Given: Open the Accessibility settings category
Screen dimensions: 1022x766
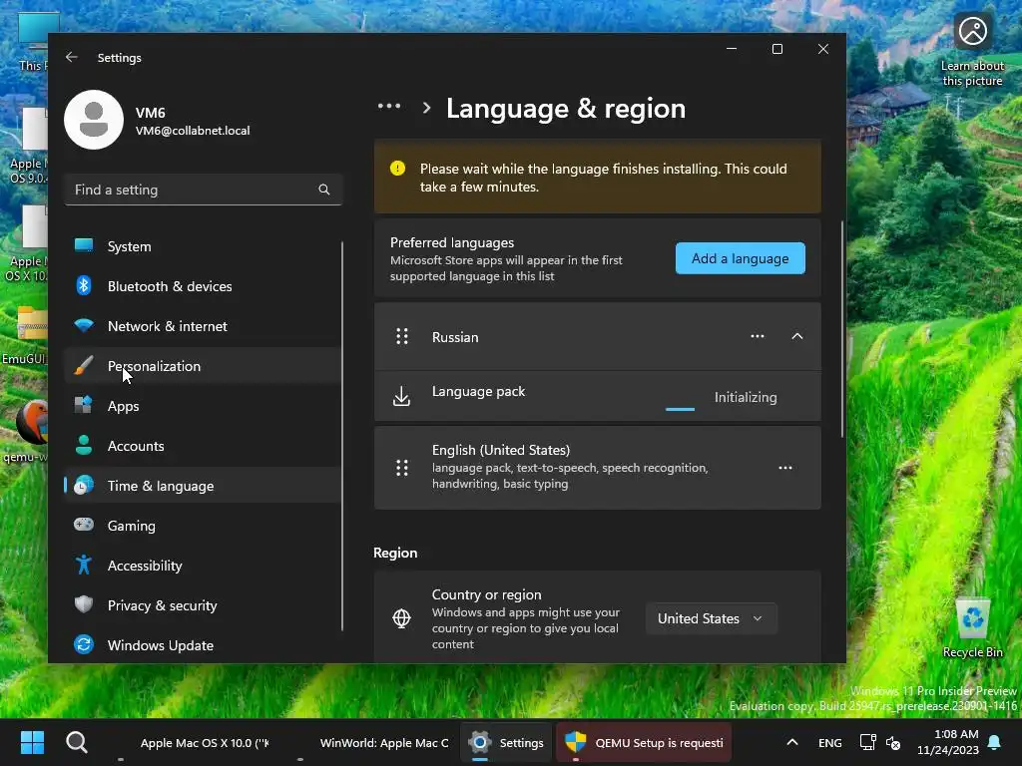Looking at the screenshot, I should tap(203, 566).
